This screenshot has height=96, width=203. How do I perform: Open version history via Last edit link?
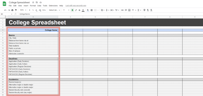click(76, 6)
